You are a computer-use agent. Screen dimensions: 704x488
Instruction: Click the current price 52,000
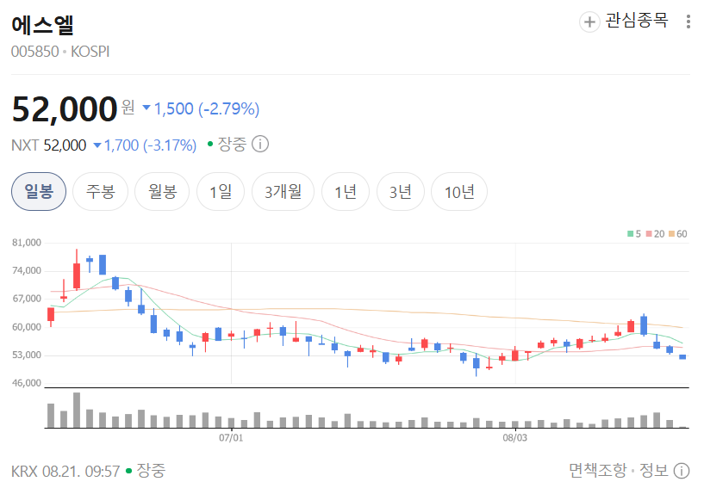65,109
